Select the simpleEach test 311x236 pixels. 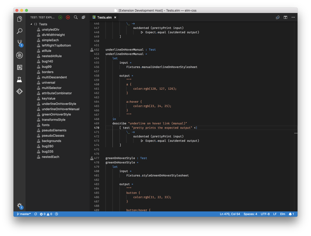(50, 40)
